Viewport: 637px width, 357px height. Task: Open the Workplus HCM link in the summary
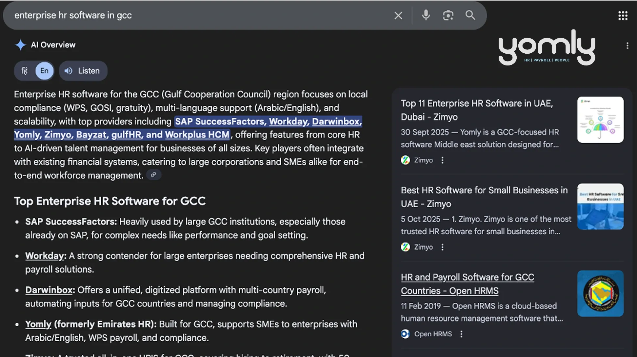pos(197,135)
